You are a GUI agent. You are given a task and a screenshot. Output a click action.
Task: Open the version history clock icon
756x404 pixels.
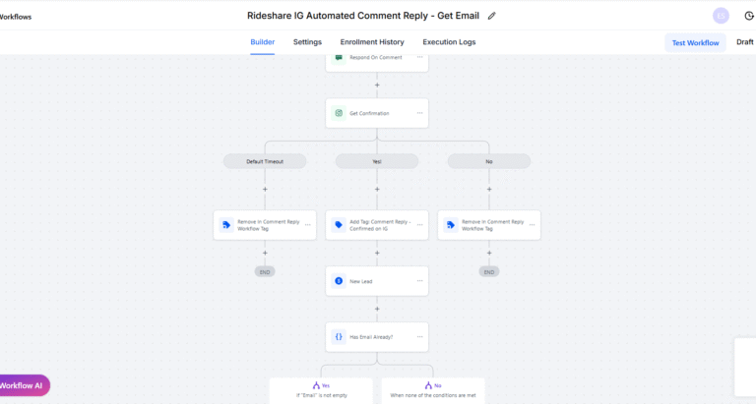pyautogui.click(x=746, y=16)
